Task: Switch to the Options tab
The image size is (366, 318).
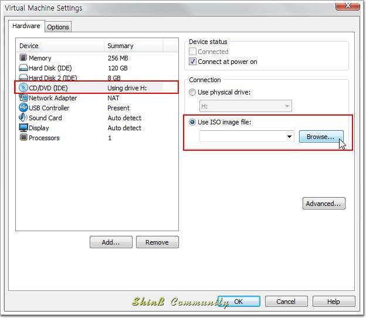Action: tap(58, 27)
